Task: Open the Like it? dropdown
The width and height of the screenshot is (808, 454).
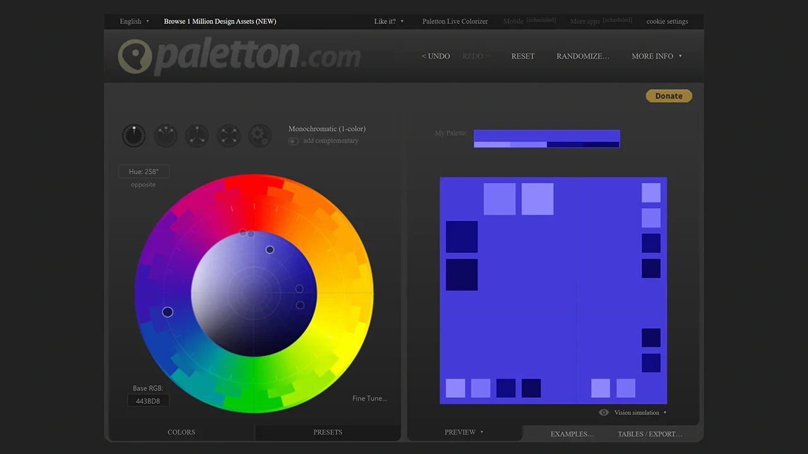Action: (388, 21)
